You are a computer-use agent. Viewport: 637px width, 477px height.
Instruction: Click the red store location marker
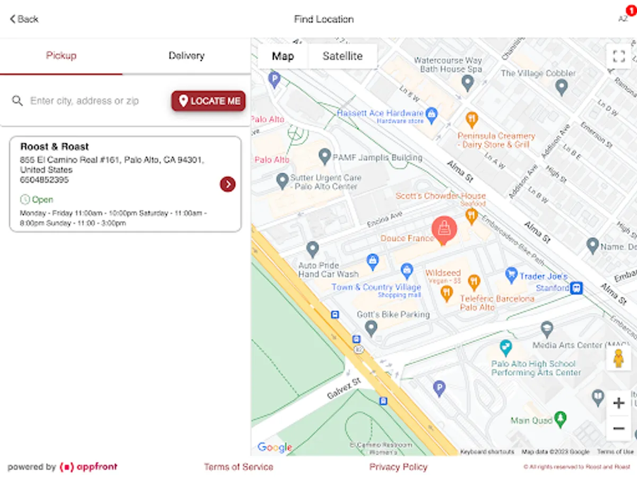pos(444,229)
